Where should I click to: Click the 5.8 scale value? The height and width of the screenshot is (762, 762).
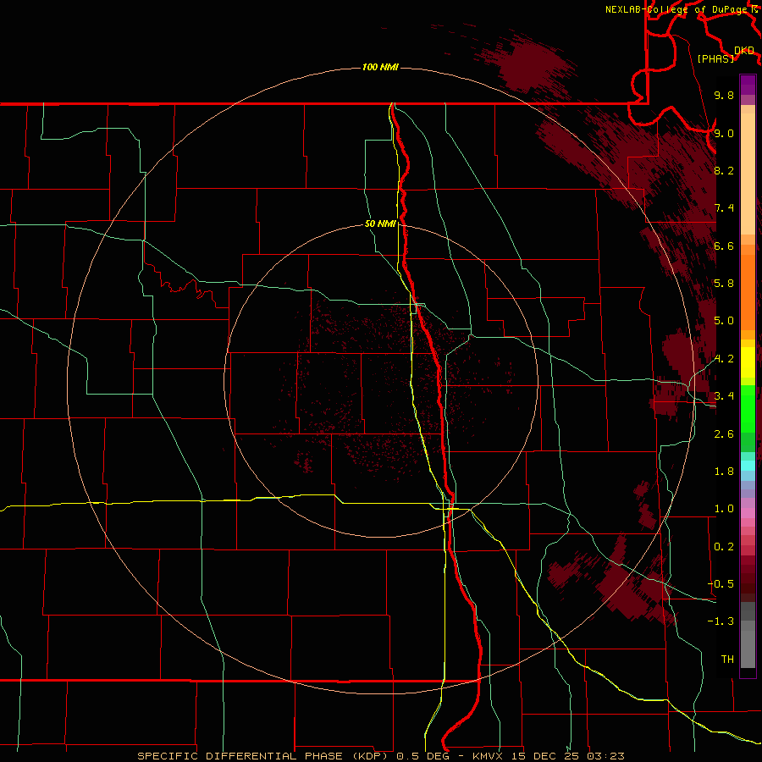click(724, 284)
